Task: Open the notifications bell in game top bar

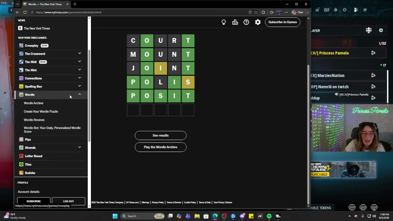Action: [336, 10]
